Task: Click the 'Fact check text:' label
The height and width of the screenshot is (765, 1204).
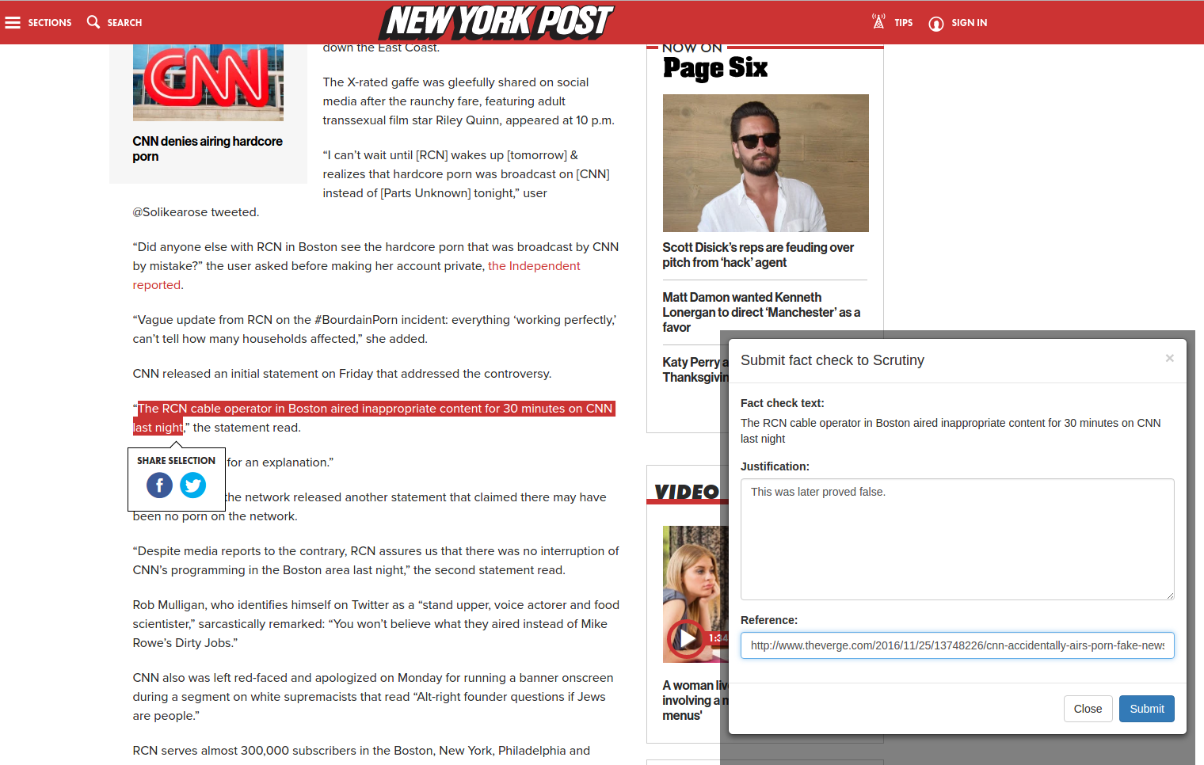Action: 782,403
